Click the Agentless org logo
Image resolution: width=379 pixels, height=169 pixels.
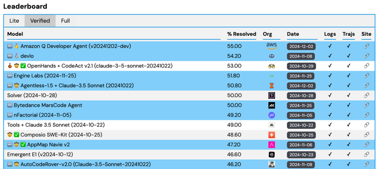272,85
